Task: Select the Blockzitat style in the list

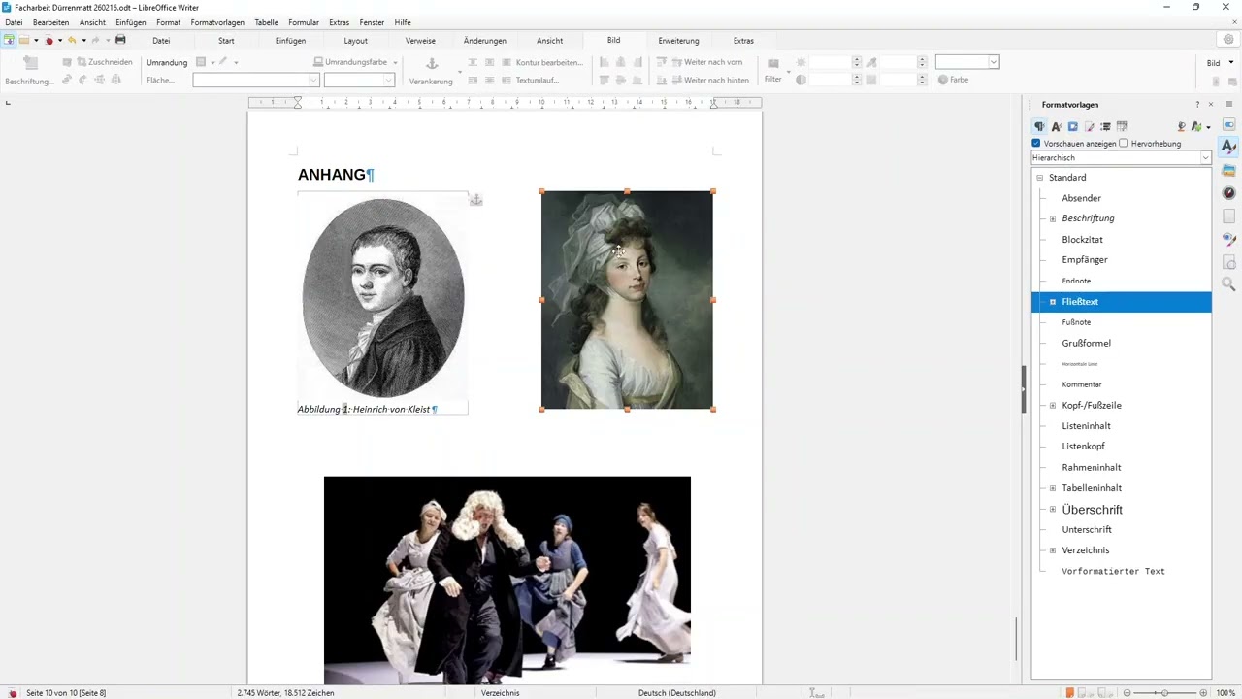Action: click(x=1082, y=240)
